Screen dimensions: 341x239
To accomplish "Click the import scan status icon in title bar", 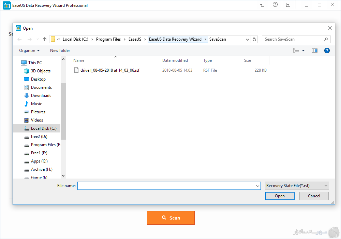I will coord(262,5).
